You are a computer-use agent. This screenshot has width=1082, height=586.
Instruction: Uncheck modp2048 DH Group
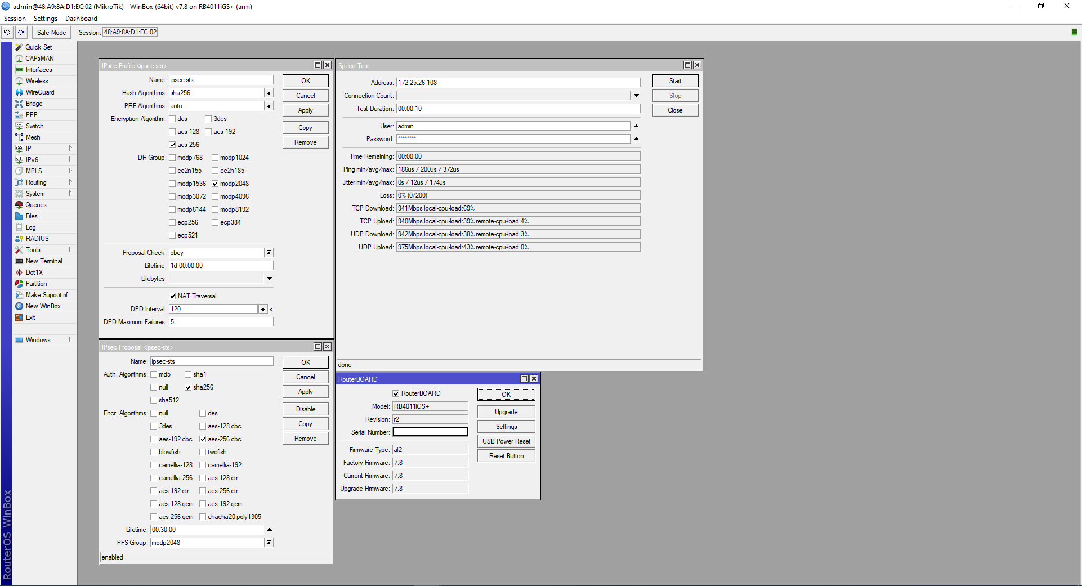coord(215,184)
